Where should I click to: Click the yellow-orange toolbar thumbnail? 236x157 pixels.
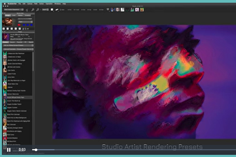142,10
